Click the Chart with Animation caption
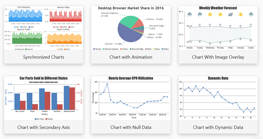Screen dimensions: 263x139 pyautogui.click(x=131, y=57)
